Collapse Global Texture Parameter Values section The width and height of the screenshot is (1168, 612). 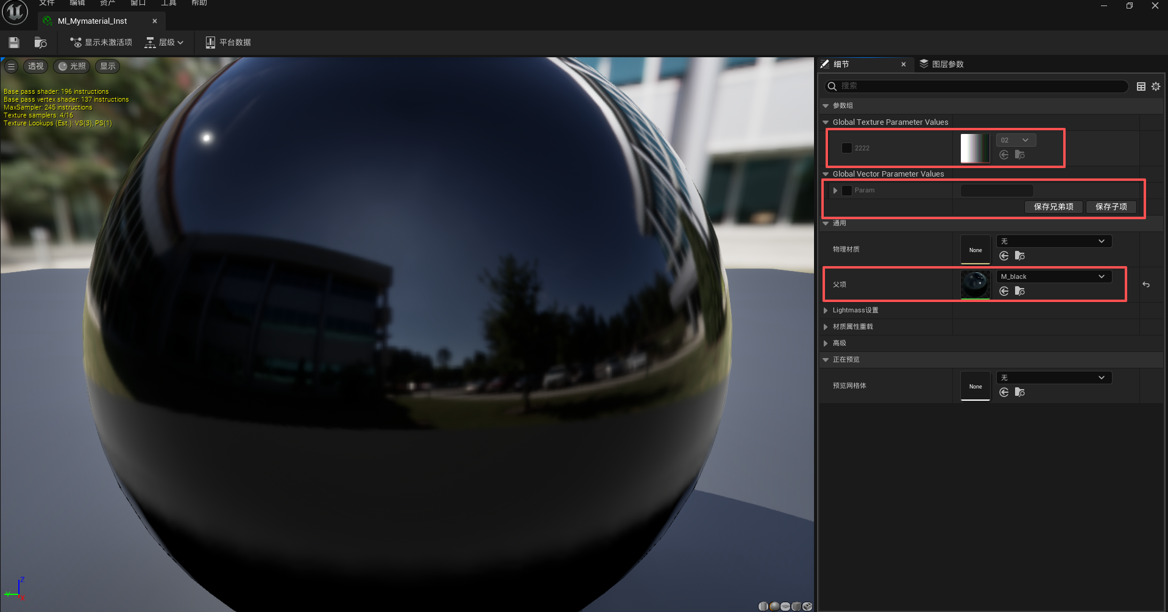[826, 122]
